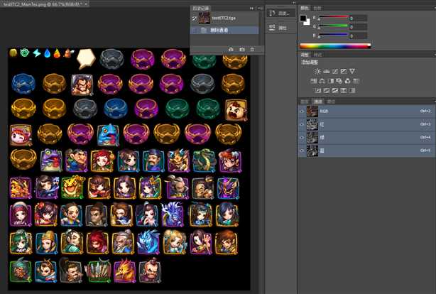This screenshot has height=294, width=436.
Task: Switch to the Layers tab
Action: [x=305, y=102]
